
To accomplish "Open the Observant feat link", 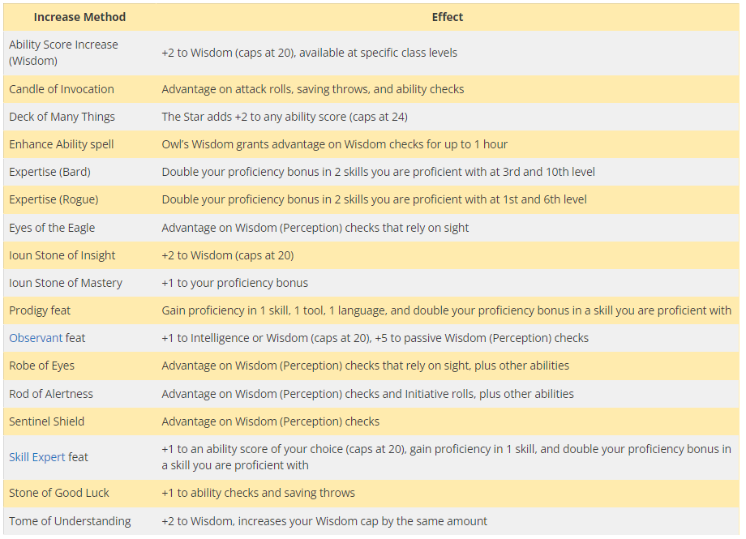I will [x=36, y=338].
